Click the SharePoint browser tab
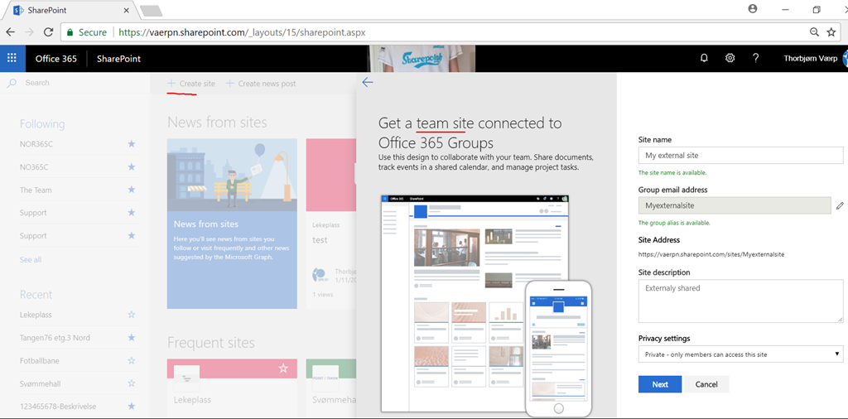This screenshot has height=419, width=848. tap(73, 10)
